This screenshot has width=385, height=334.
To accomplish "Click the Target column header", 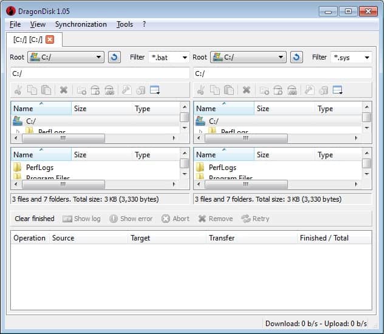I will [x=167, y=238].
